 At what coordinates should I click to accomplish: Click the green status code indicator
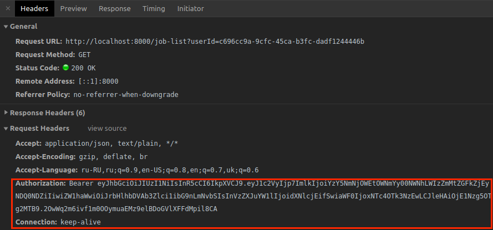(65, 68)
